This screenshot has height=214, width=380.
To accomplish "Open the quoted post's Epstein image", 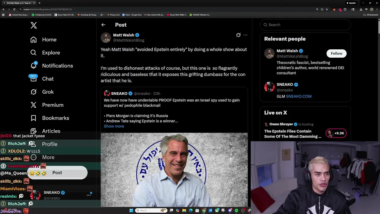I will (x=174, y=170).
